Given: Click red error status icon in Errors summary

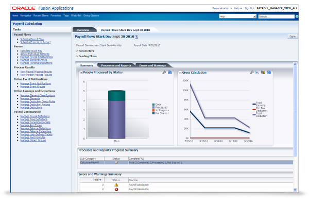Looking at the screenshot, I should (x=116, y=189).
